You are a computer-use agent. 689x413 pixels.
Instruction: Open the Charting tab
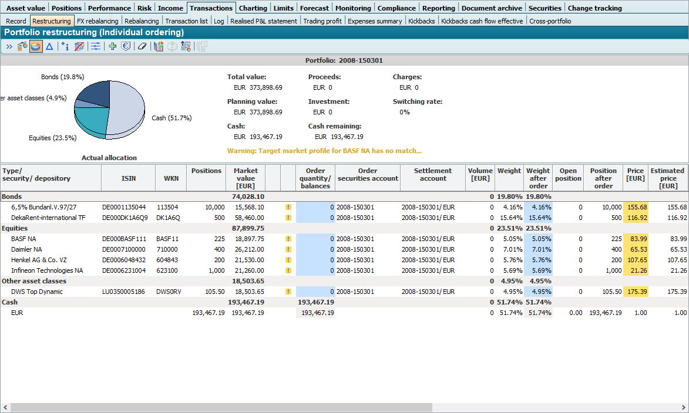[253, 8]
